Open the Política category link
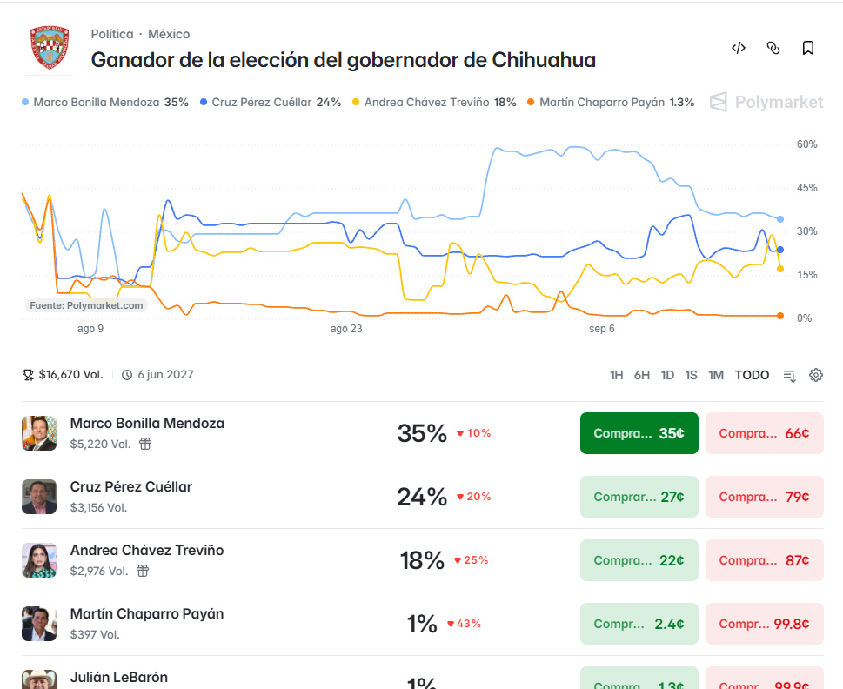This screenshot has height=689, width=843. coord(112,34)
